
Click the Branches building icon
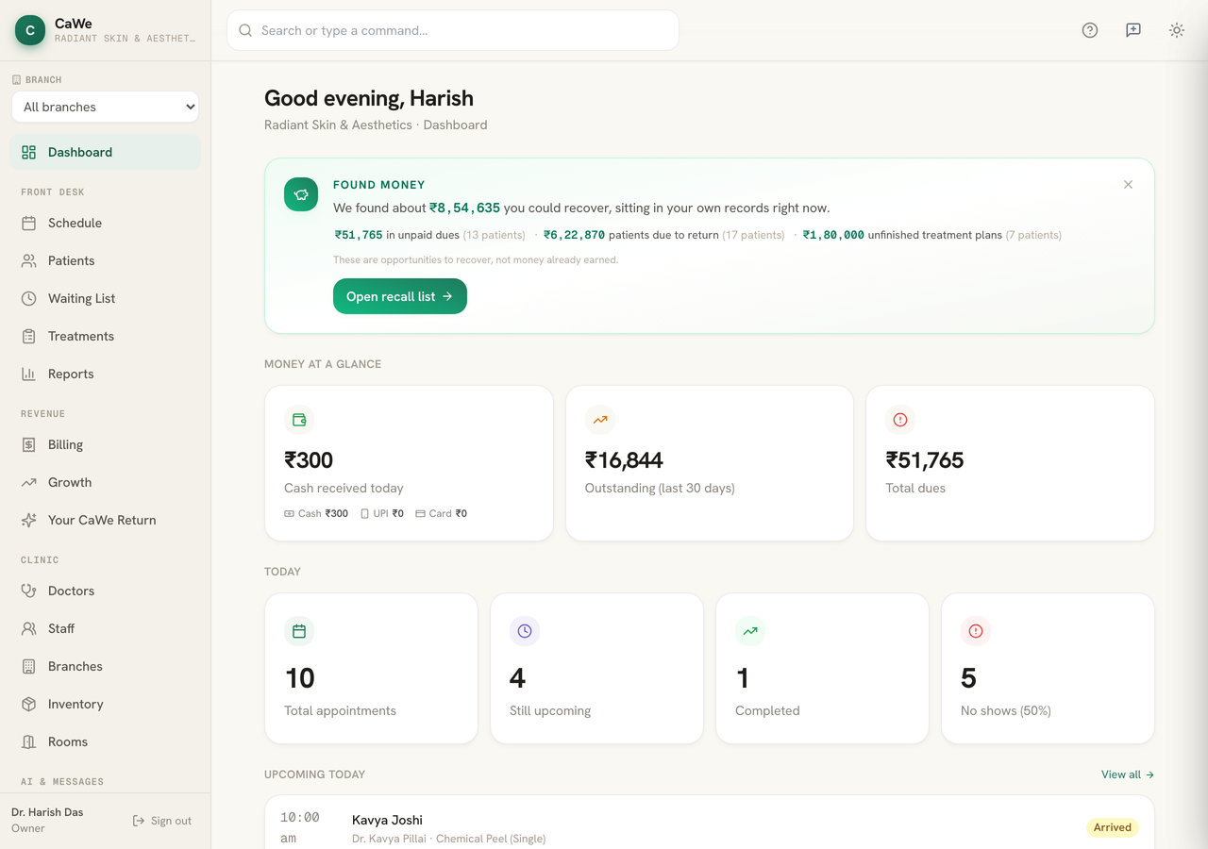[29, 666]
